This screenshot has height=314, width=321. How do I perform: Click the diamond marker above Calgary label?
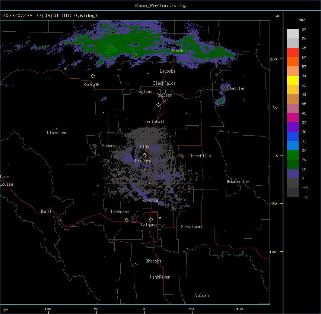pyautogui.click(x=151, y=220)
